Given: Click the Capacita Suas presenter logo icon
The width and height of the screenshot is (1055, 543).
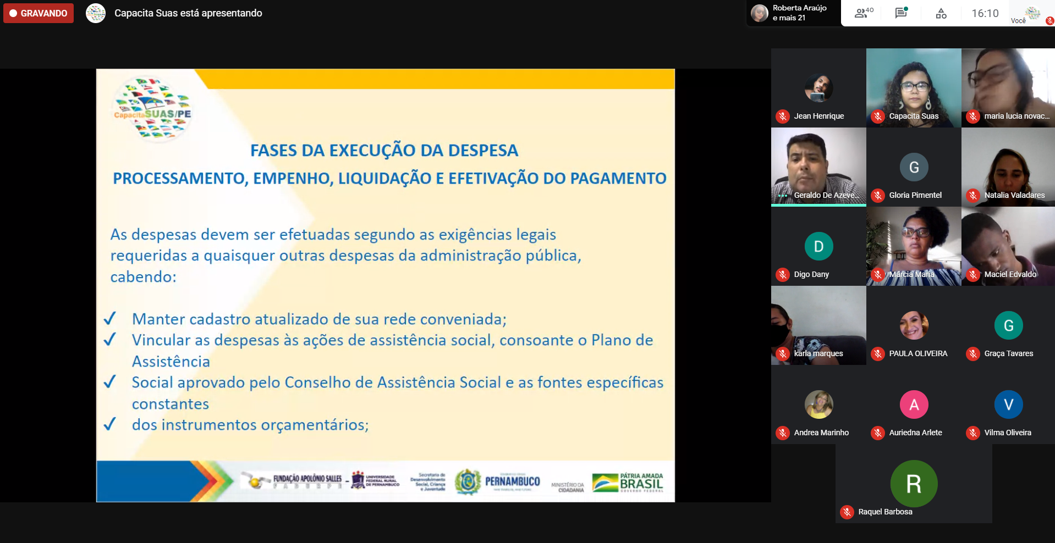Looking at the screenshot, I should click(96, 13).
